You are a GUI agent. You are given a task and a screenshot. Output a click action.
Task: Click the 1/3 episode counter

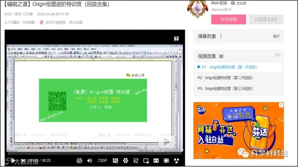tap(277, 55)
